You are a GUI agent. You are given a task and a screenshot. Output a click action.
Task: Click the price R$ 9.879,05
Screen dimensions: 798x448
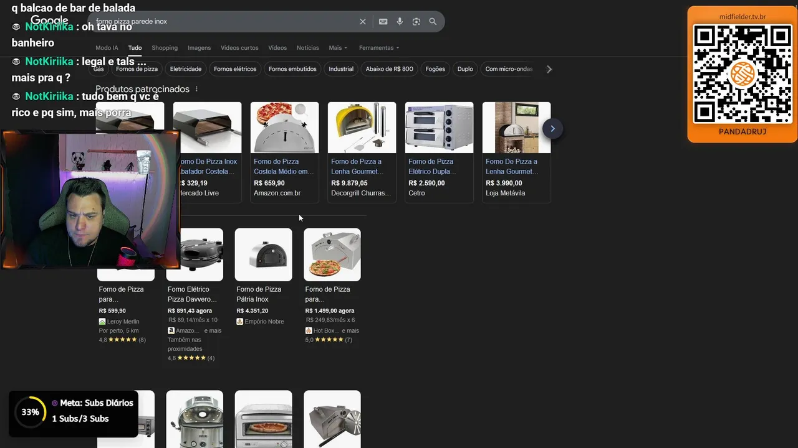click(349, 184)
